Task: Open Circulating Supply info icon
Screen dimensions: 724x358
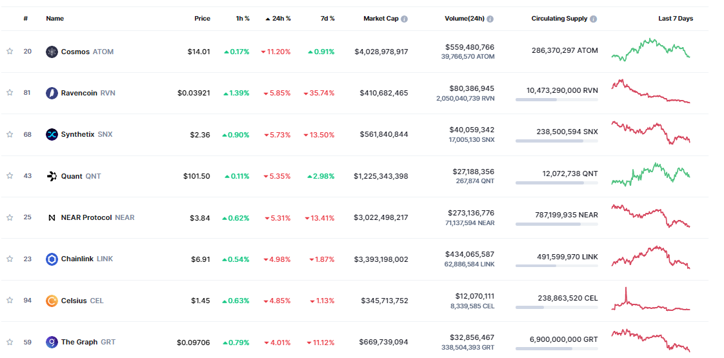Action: point(593,19)
